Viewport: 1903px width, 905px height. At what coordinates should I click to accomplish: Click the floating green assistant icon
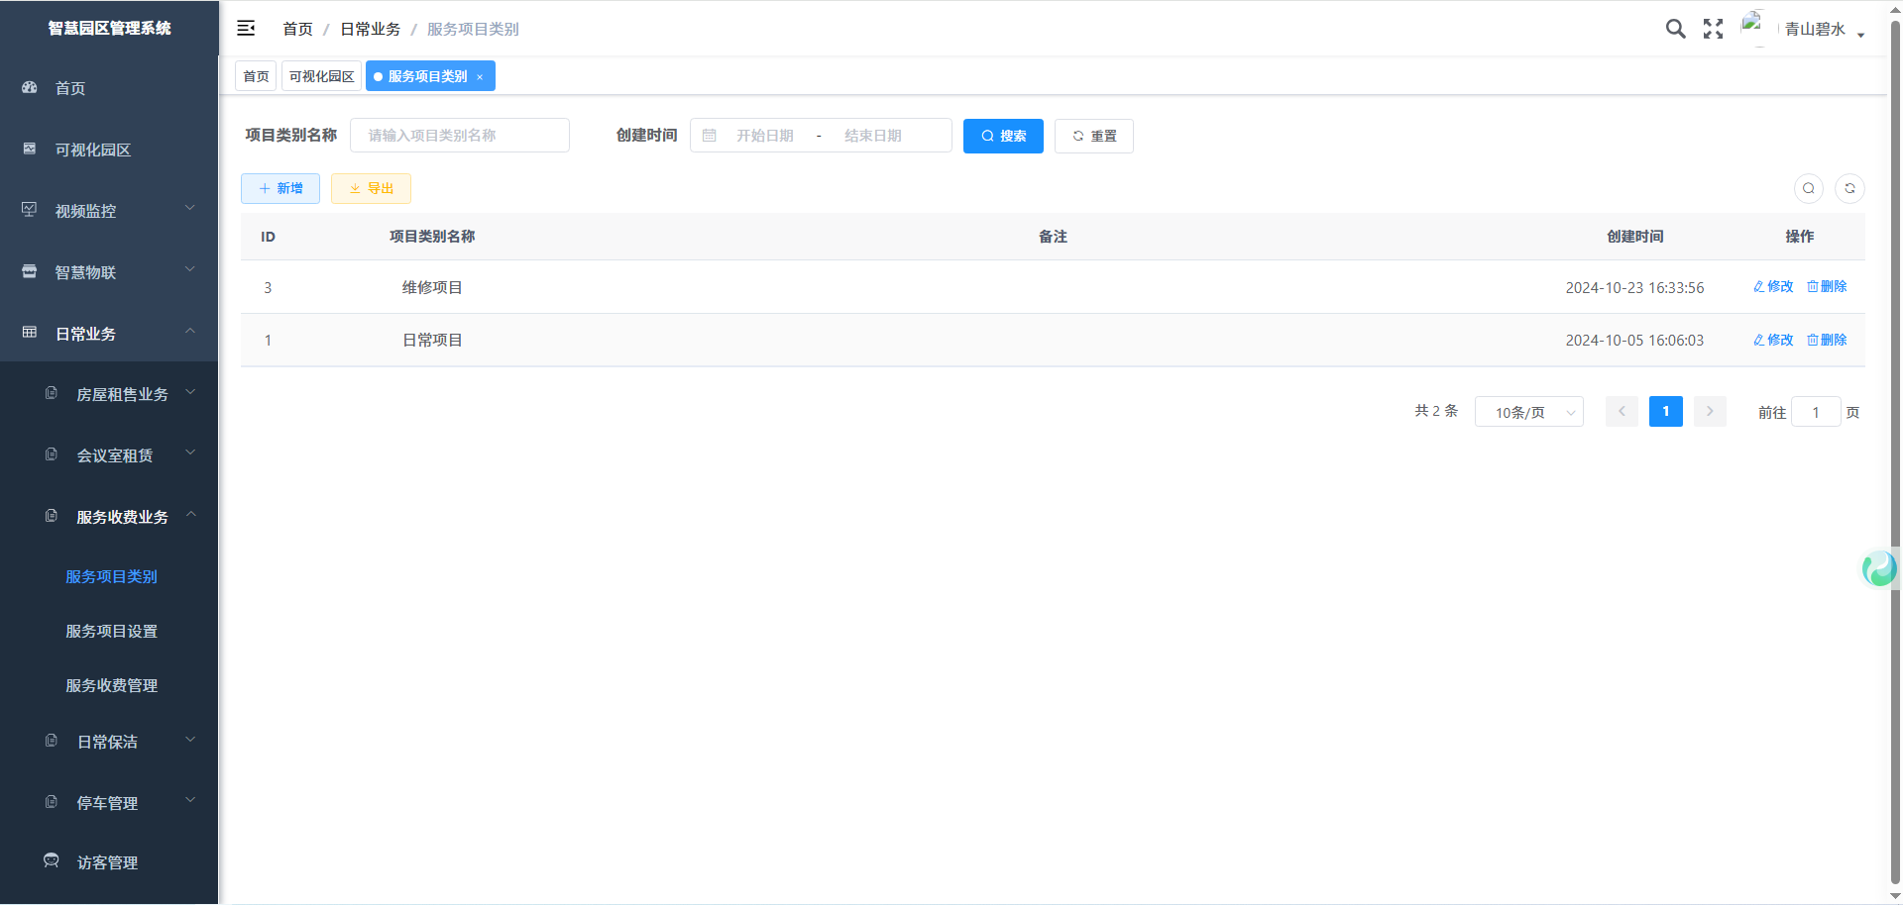point(1878,568)
